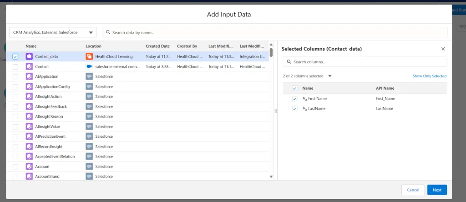The width and height of the screenshot is (466, 202).
Task: Check the AccountBrand row checkbox
Action: pos(15,177)
